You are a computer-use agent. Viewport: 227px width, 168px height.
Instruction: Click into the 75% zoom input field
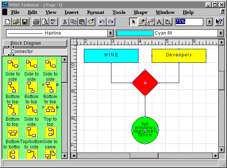point(189,22)
